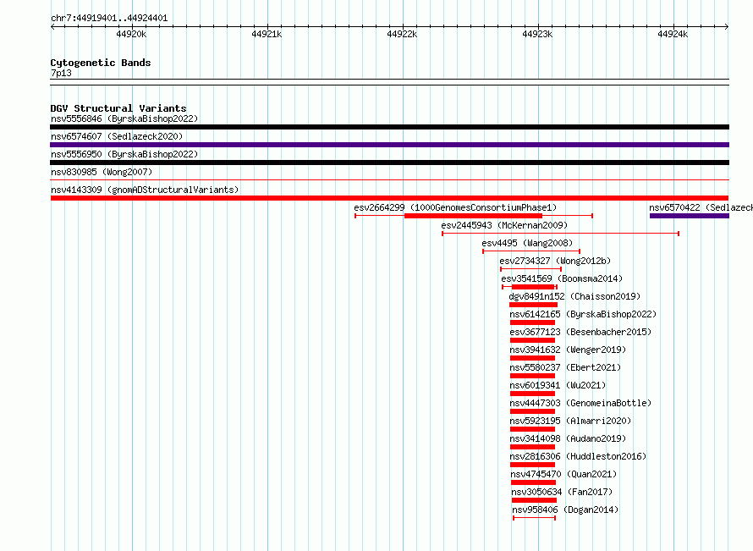Click the 44922k ruler tick label

(402, 34)
